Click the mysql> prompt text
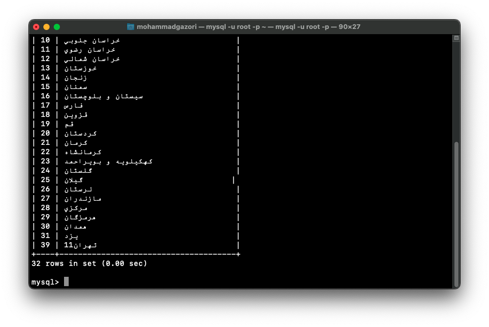 45,282
